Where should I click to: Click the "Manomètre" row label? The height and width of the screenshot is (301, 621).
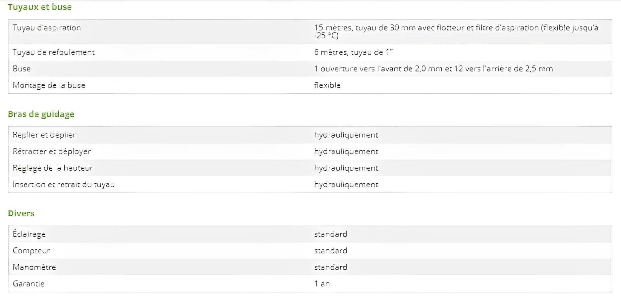tap(34, 267)
